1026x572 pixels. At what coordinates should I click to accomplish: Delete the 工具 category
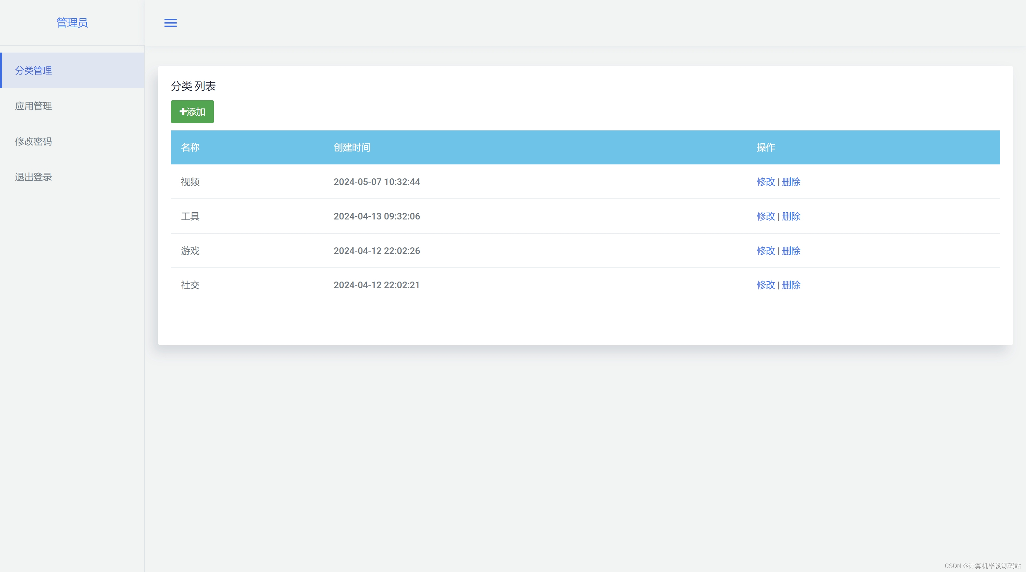(x=791, y=217)
